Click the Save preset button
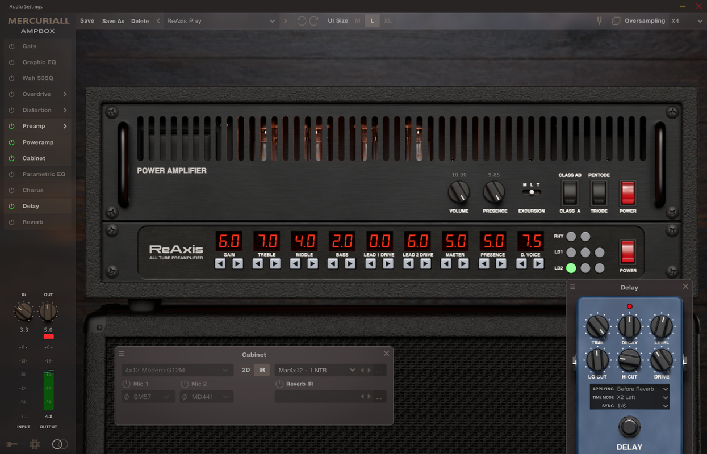 (x=87, y=20)
